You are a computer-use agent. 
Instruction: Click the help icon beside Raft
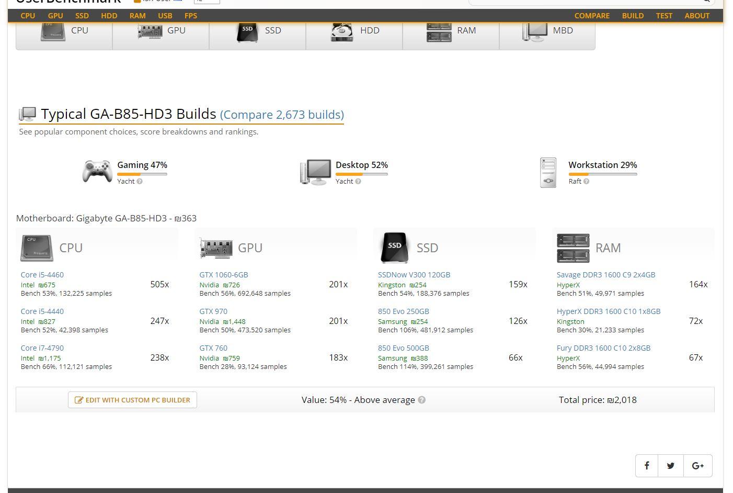point(586,182)
